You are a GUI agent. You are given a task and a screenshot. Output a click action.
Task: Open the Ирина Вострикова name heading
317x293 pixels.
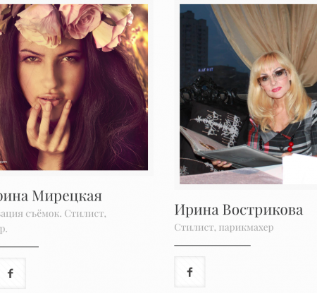coord(239,210)
